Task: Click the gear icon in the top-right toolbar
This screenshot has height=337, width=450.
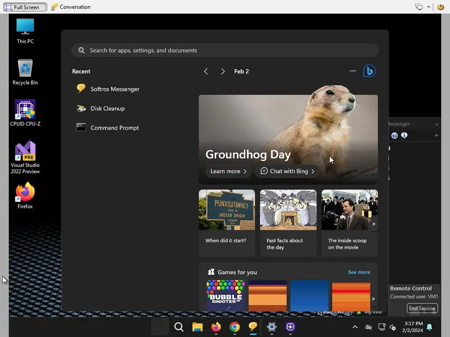Action: [x=440, y=7]
